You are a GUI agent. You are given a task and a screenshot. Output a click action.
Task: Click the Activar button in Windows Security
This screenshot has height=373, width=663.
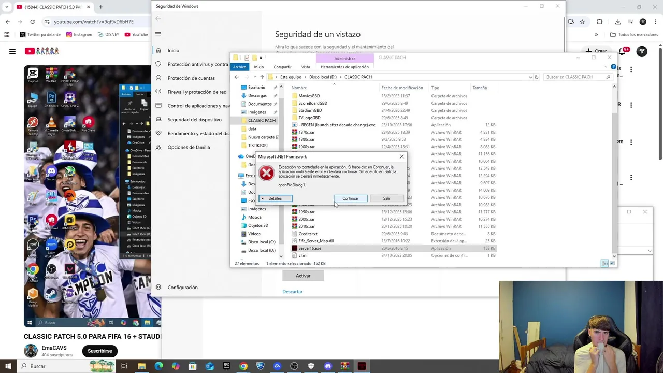[x=303, y=276]
